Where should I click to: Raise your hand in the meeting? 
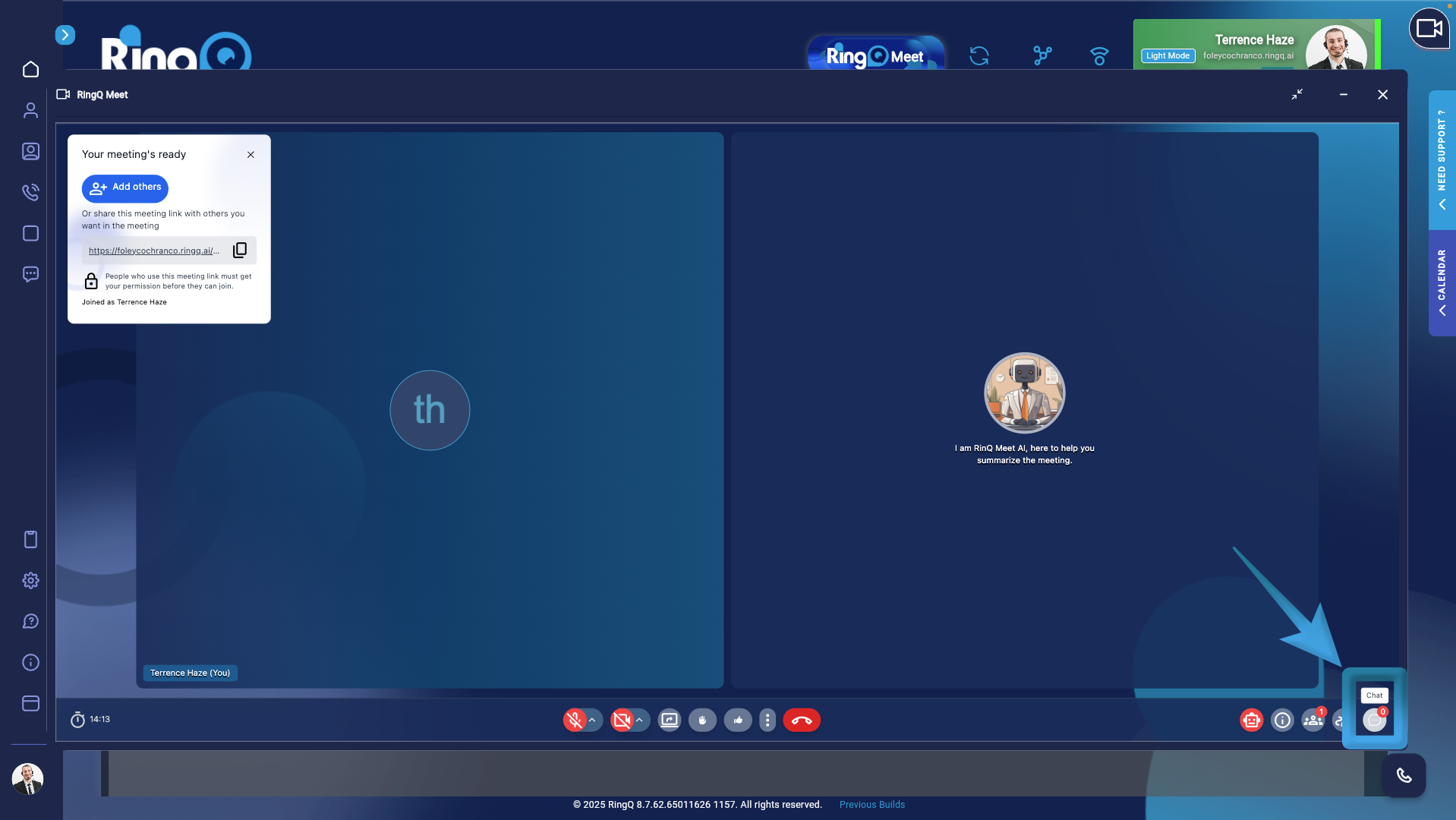pyautogui.click(x=702, y=720)
